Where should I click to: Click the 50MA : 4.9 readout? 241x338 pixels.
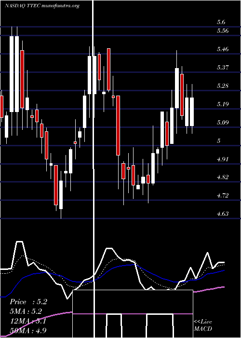[28, 330]
